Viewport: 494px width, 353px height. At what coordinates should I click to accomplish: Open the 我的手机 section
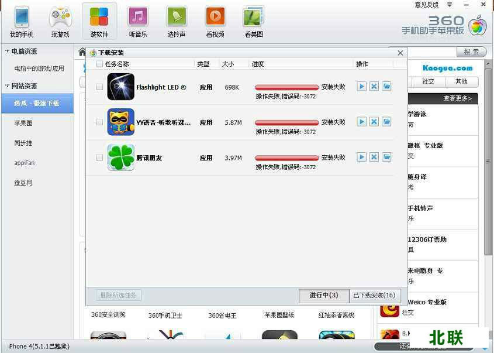pos(21,20)
